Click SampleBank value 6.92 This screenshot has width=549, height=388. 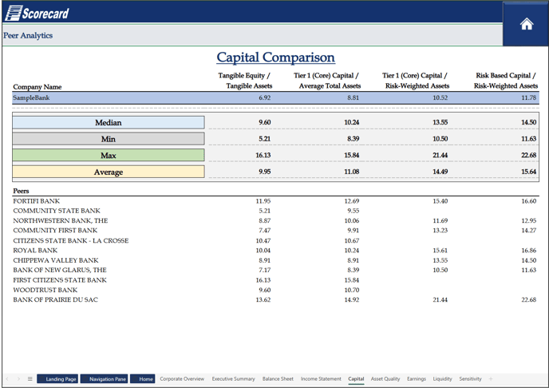pyautogui.click(x=265, y=97)
